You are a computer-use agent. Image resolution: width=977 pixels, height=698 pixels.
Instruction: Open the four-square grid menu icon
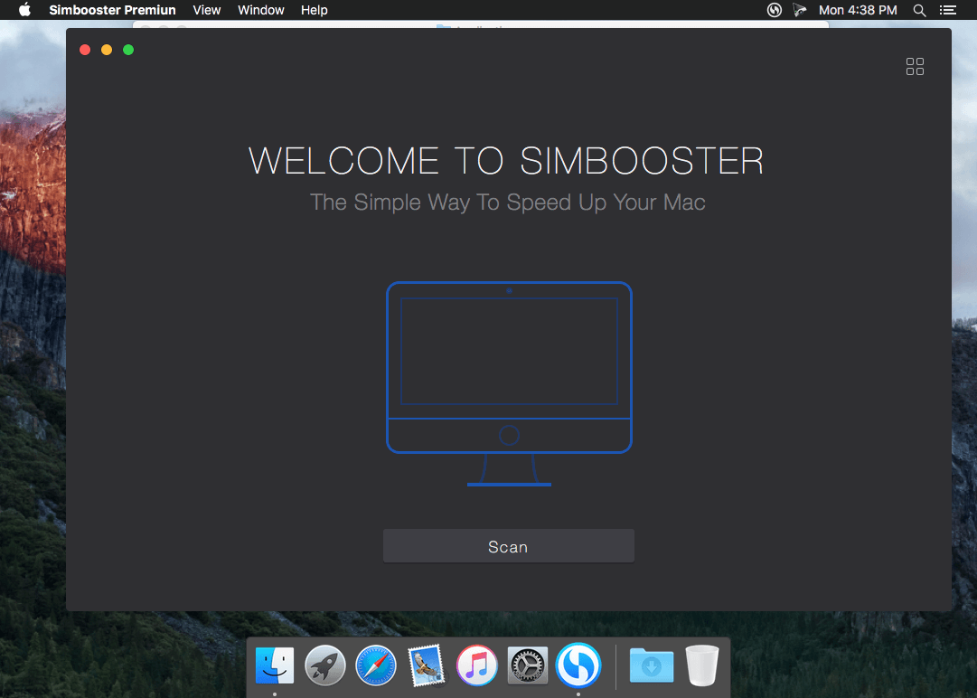click(915, 67)
